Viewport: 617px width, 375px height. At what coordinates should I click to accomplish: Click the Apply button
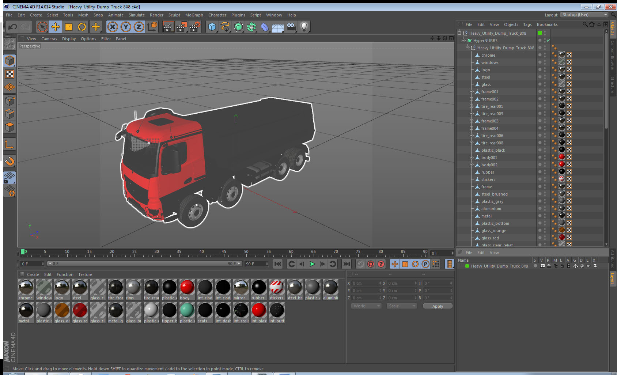click(438, 306)
